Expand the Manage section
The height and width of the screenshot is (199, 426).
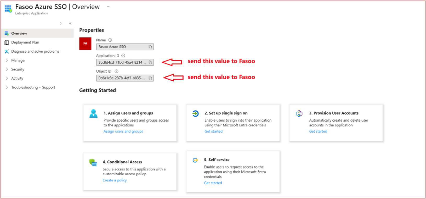[7, 60]
